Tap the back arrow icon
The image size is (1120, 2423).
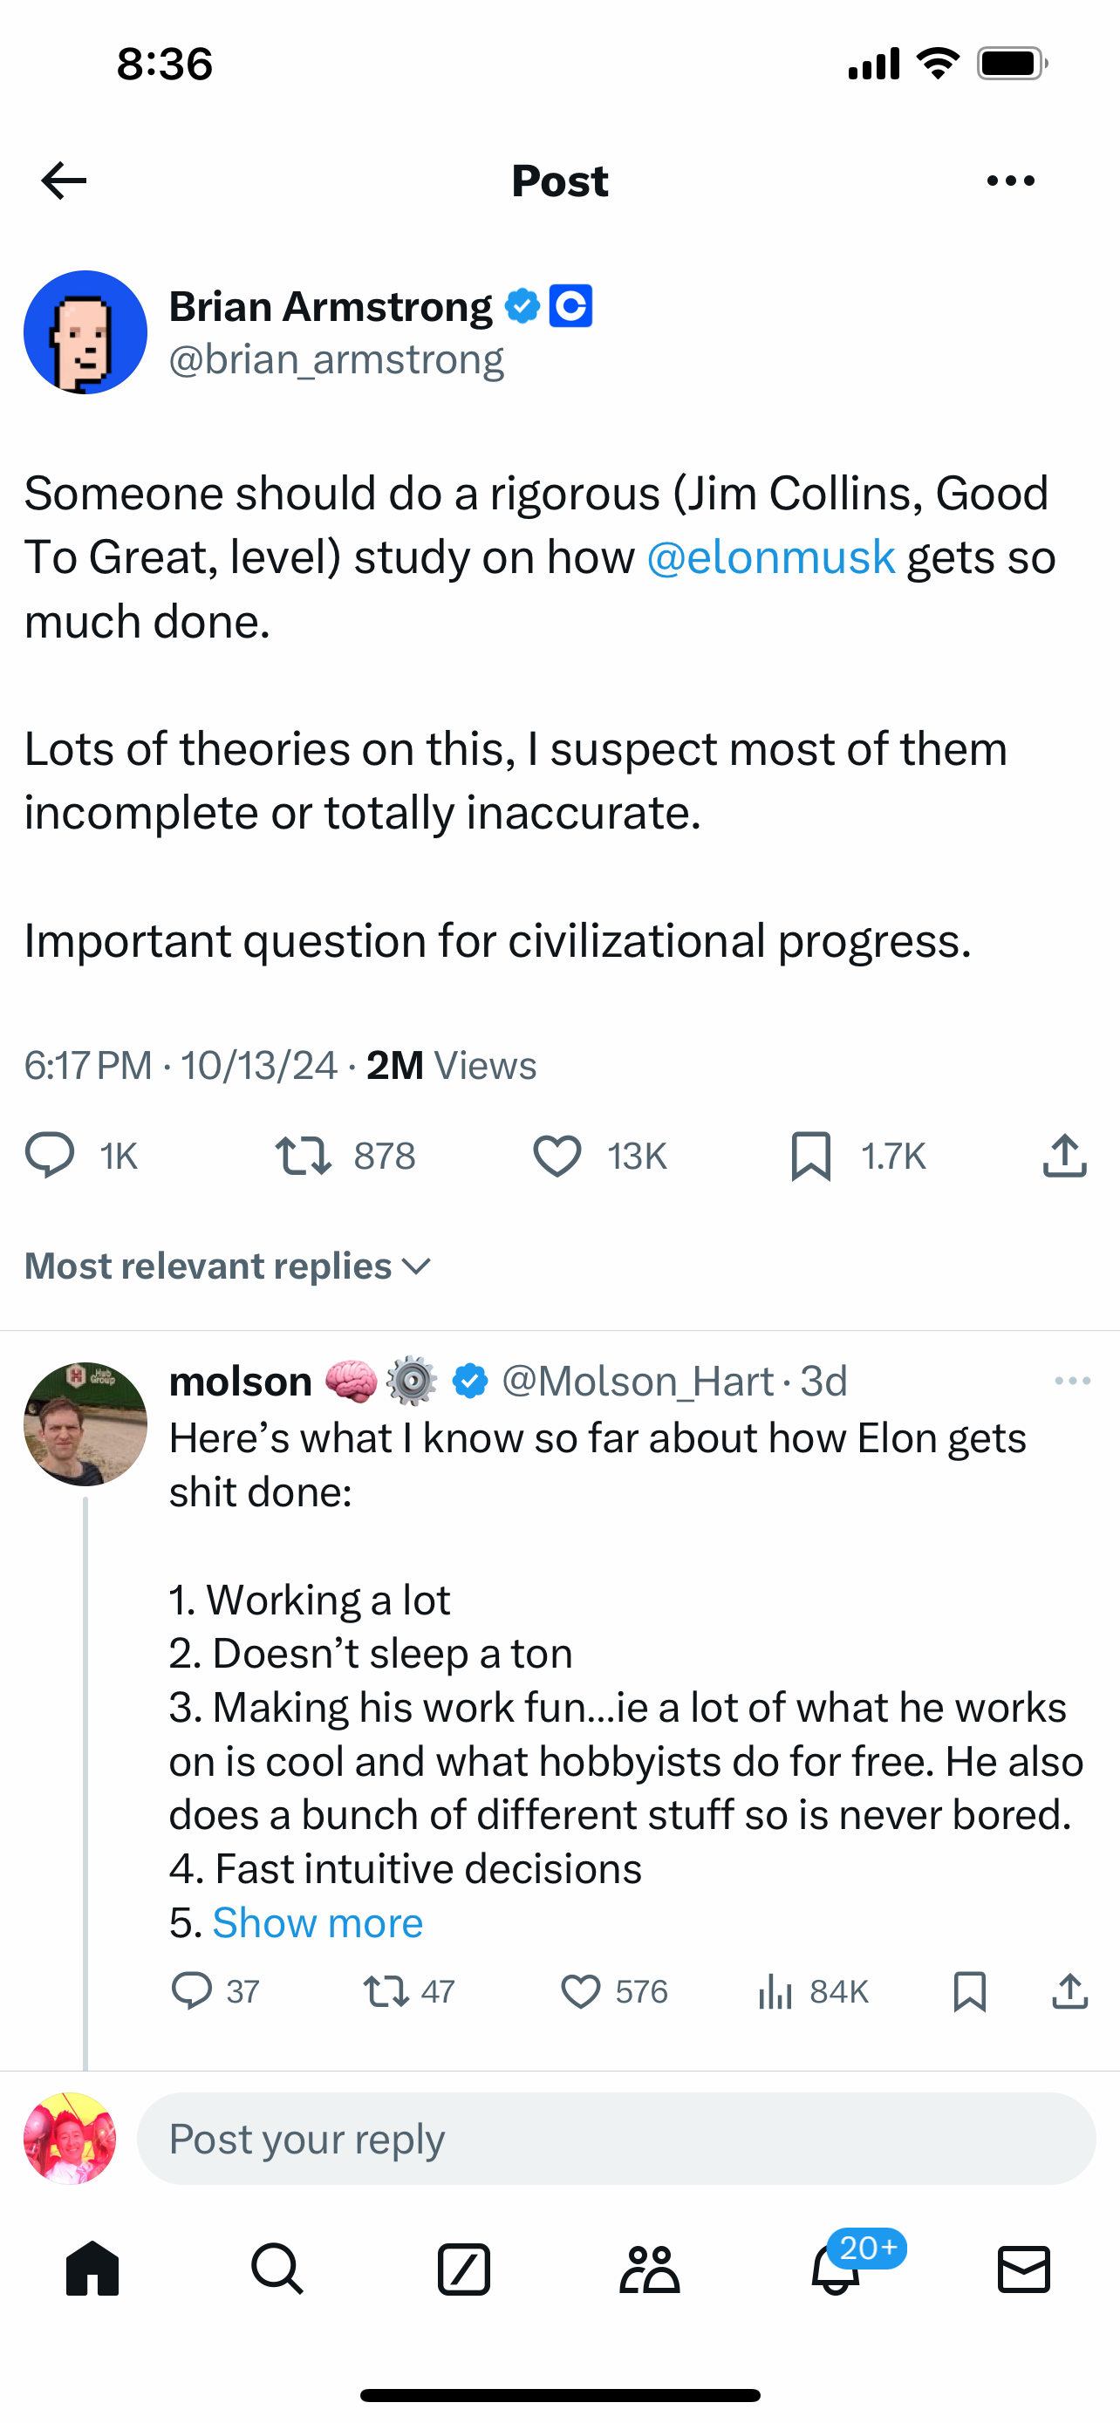[64, 181]
